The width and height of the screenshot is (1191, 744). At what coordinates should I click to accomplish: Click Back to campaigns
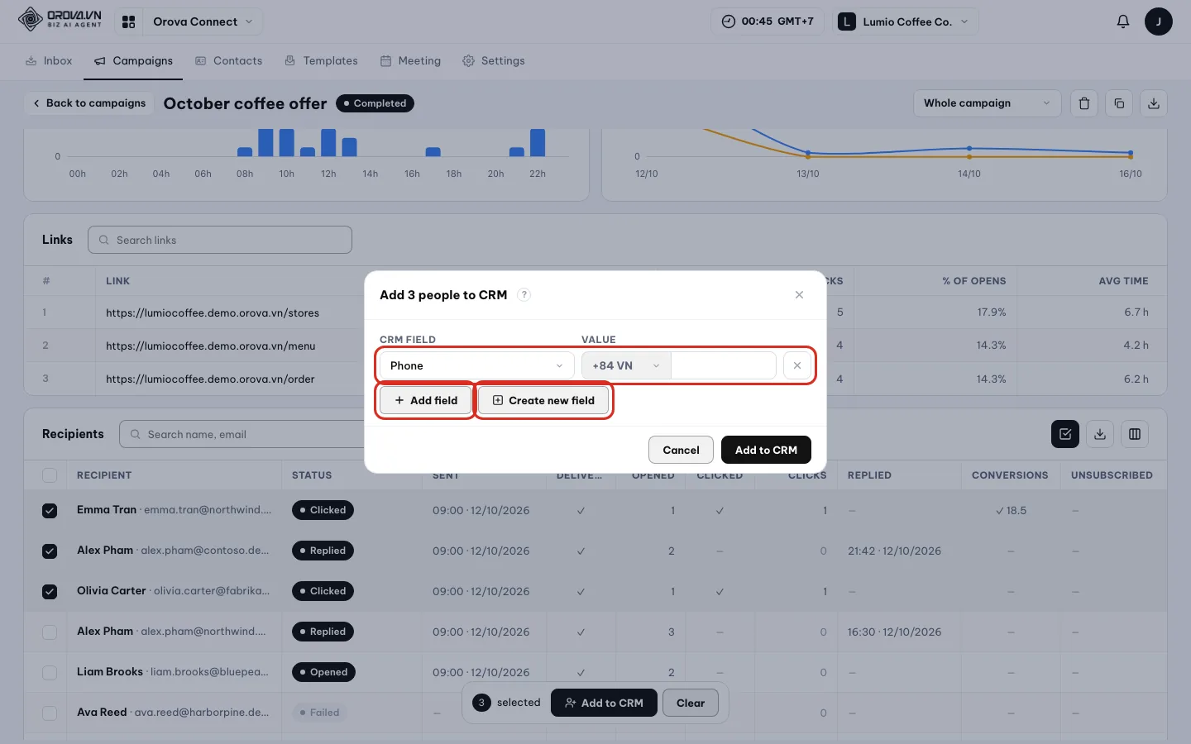click(x=88, y=103)
